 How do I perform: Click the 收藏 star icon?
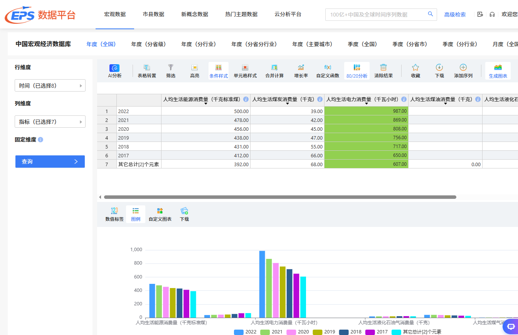point(415,72)
